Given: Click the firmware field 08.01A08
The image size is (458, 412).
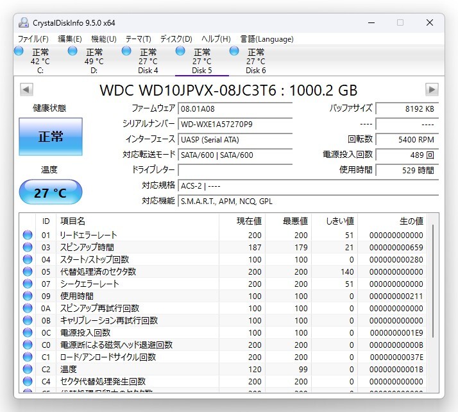Looking at the screenshot, I should click(235, 108).
